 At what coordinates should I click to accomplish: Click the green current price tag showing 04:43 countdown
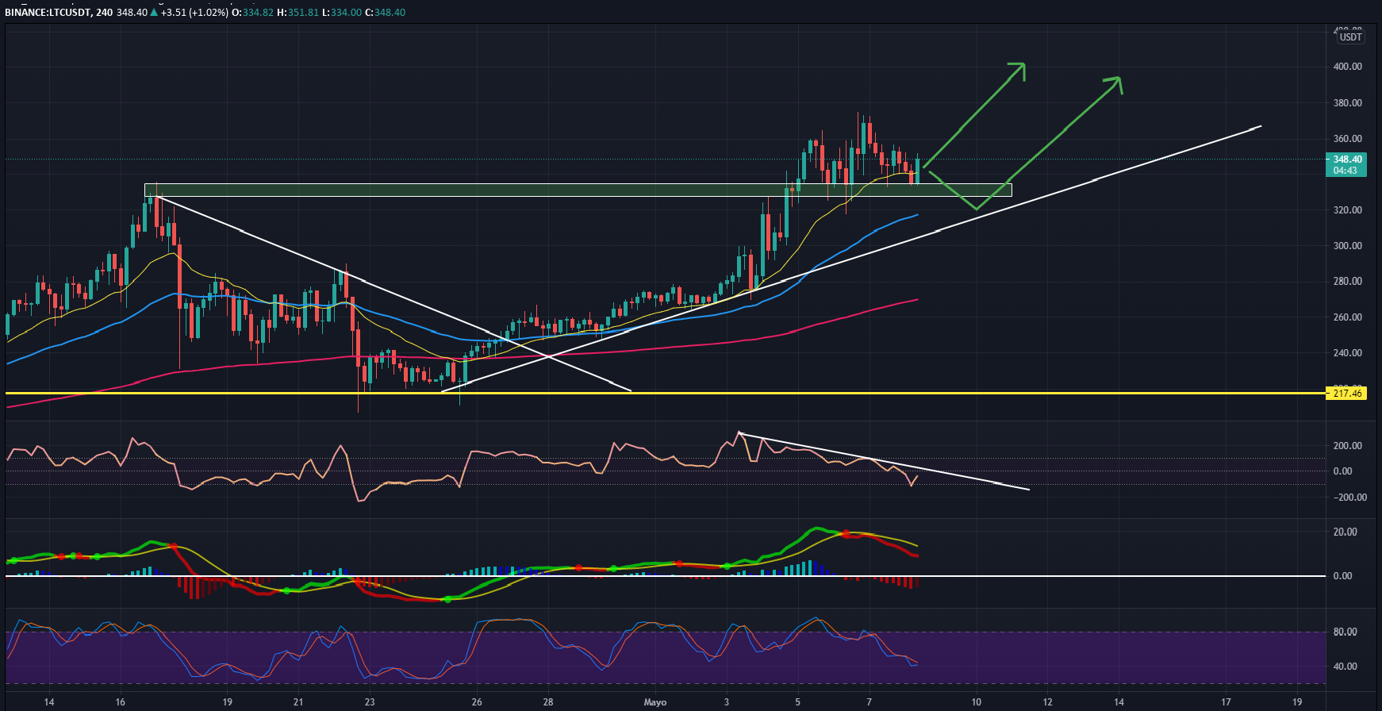click(x=1346, y=165)
